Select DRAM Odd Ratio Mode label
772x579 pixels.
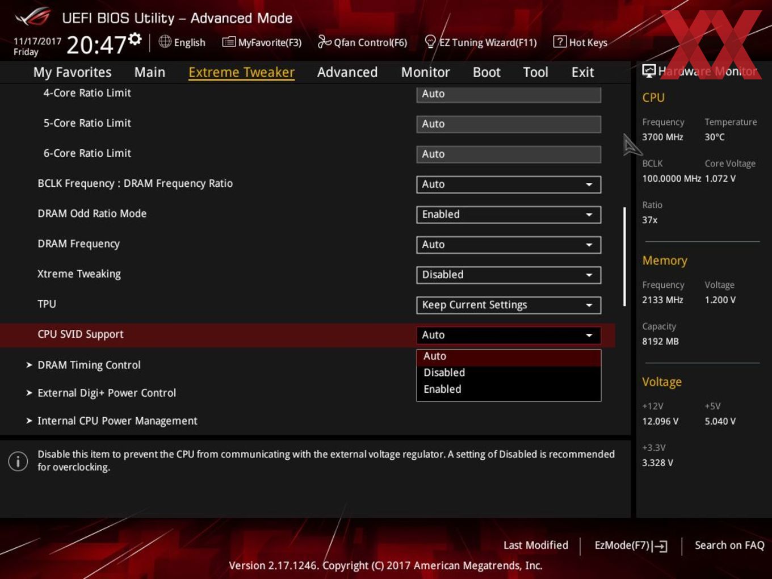[x=92, y=213]
